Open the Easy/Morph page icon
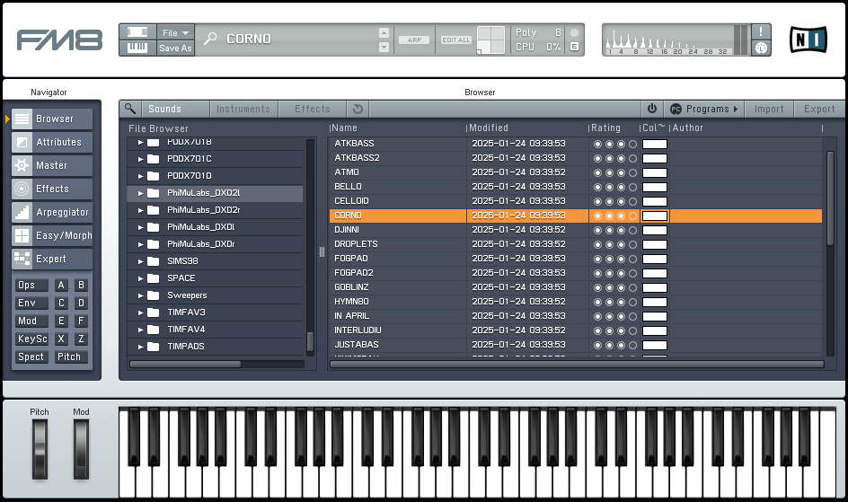848x502 pixels. click(22, 235)
